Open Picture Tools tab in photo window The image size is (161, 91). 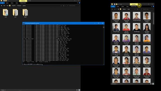pos(23,3)
